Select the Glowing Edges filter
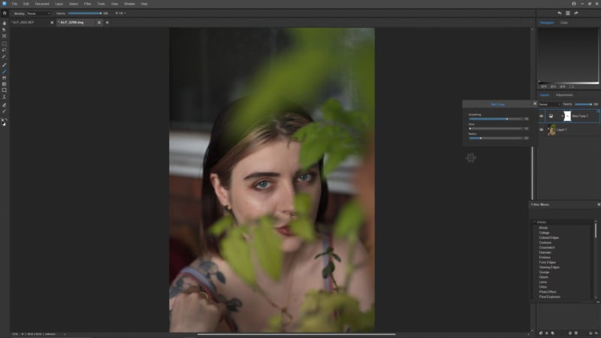Viewport: 601px width, 338px height. click(549, 267)
